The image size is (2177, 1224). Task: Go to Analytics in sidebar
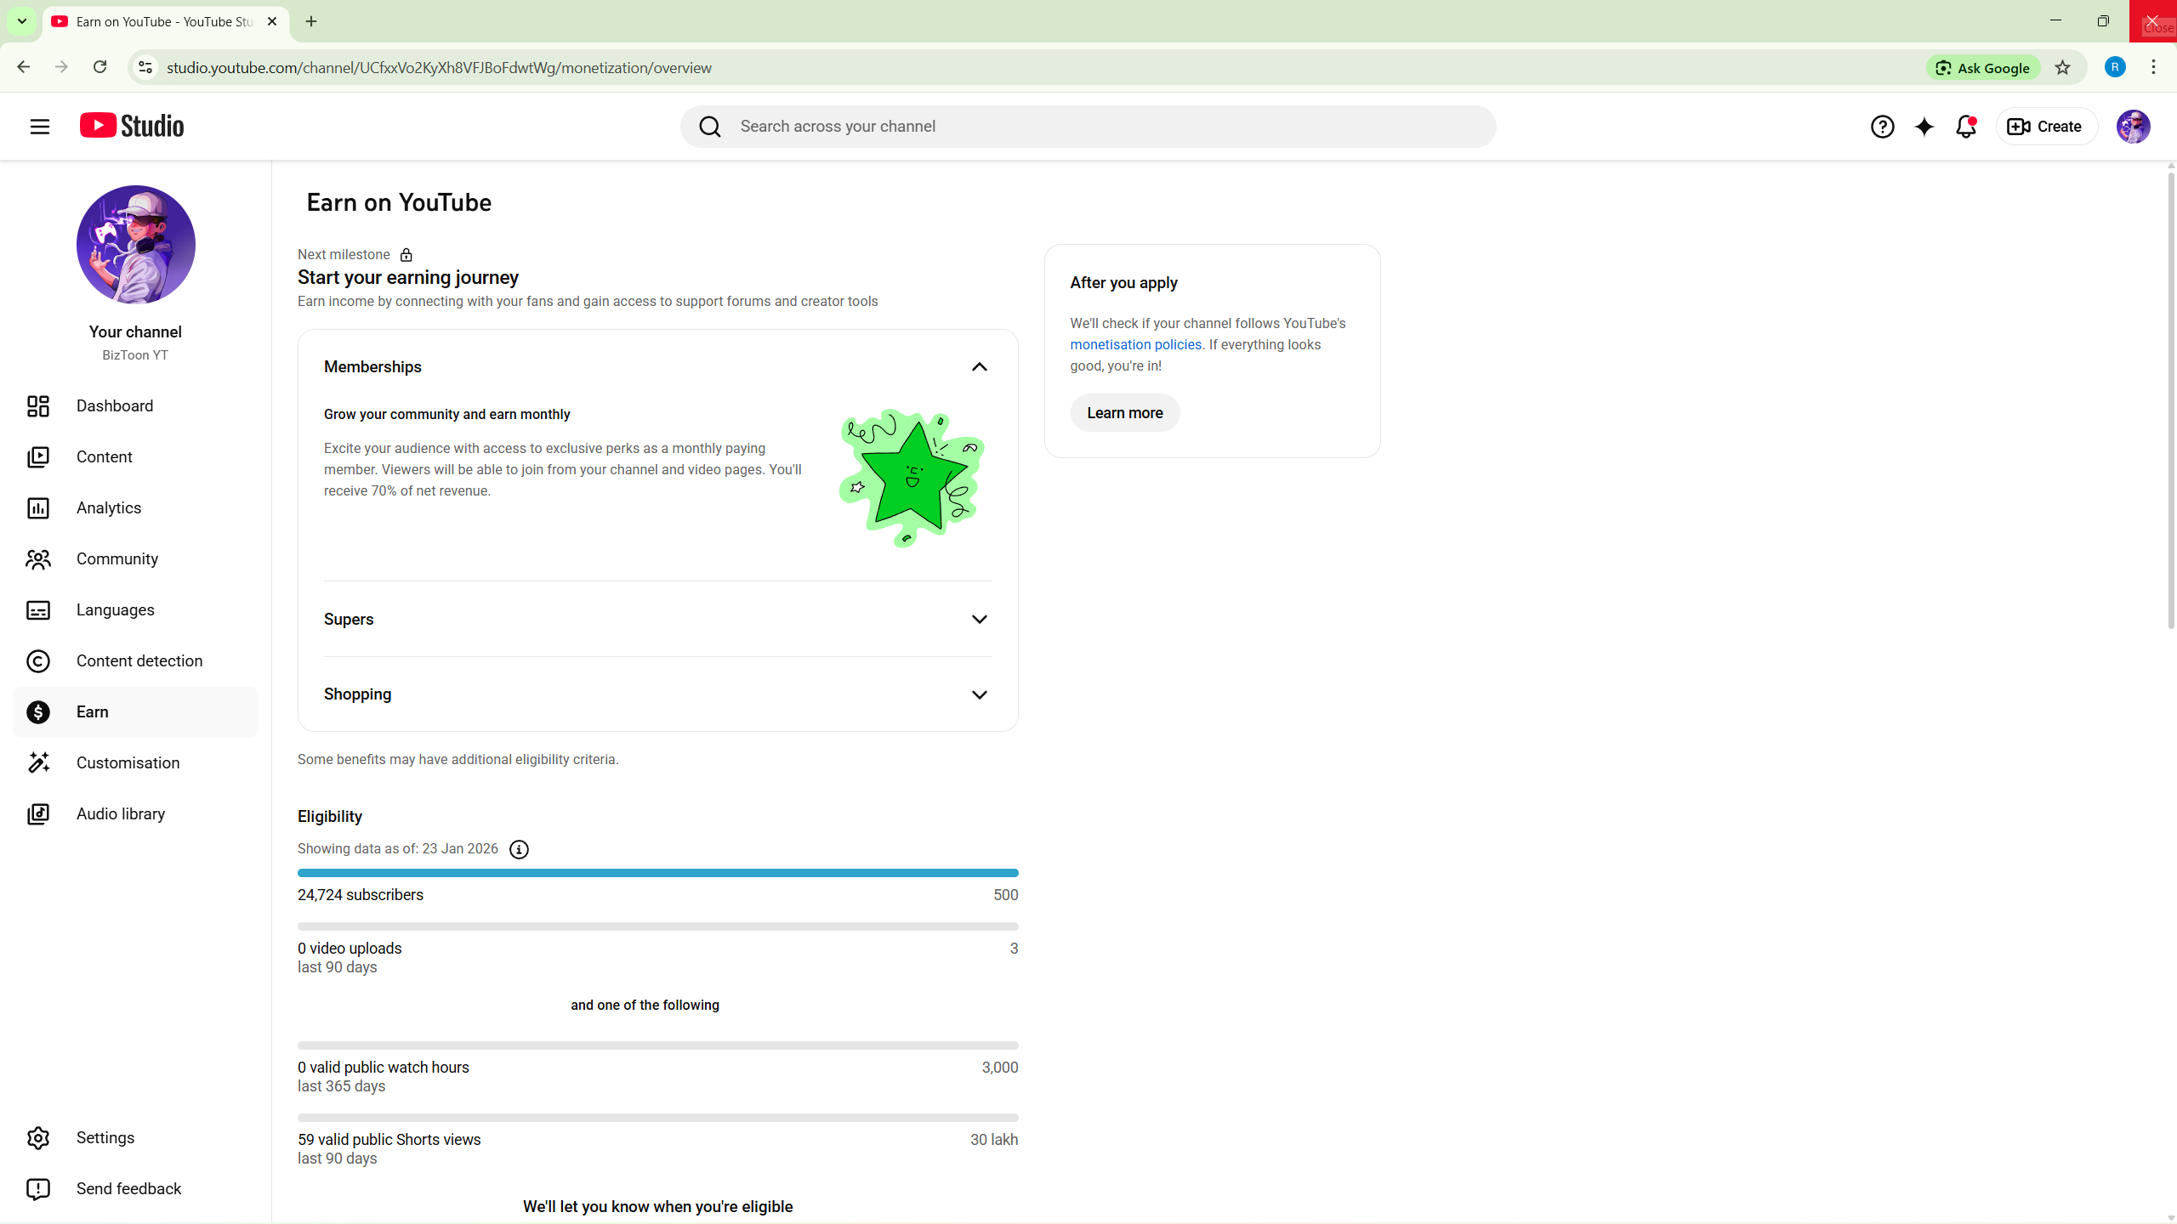coord(109,507)
